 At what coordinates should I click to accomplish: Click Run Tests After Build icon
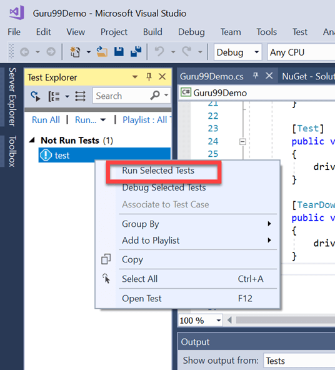coord(36,96)
